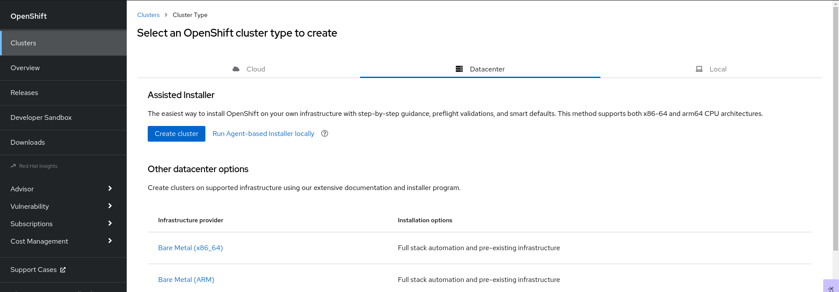Image resolution: width=839 pixels, height=292 pixels.
Task: Open the Bare Metal (ARM) provider link
Action: (186, 280)
